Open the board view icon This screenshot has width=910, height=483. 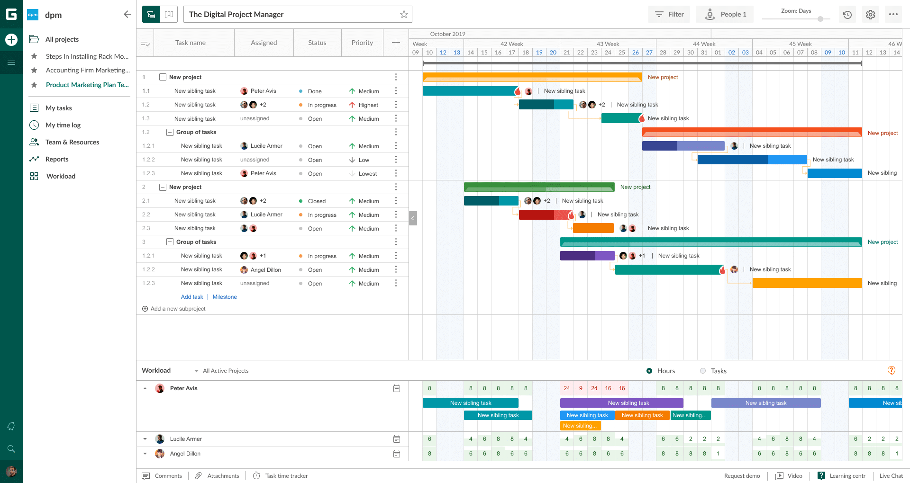[x=169, y=14]
